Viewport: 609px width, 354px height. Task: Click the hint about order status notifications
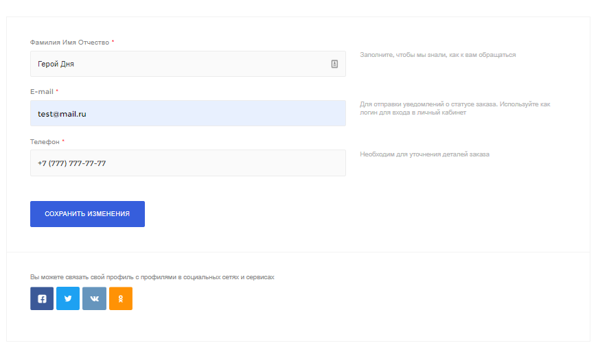coord(455,108)
